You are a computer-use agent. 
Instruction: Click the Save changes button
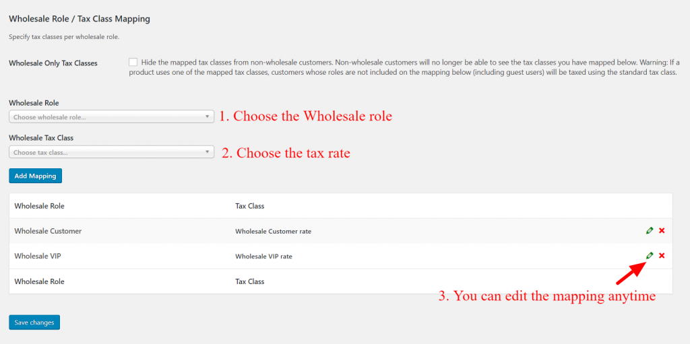[x=34, y=322]
